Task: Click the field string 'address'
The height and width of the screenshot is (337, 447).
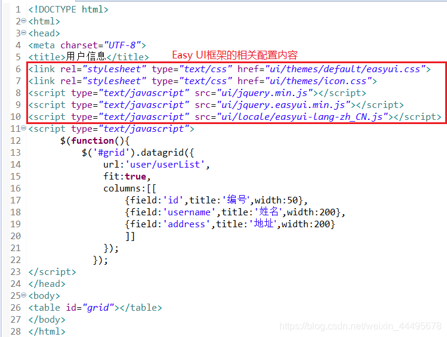Action: 186,224
